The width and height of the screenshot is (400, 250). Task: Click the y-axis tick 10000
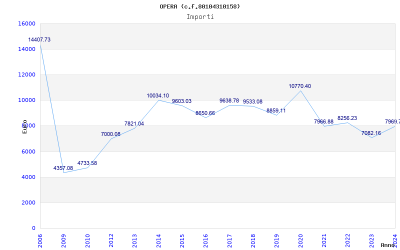pyautogui.click(x=27, y=100)
